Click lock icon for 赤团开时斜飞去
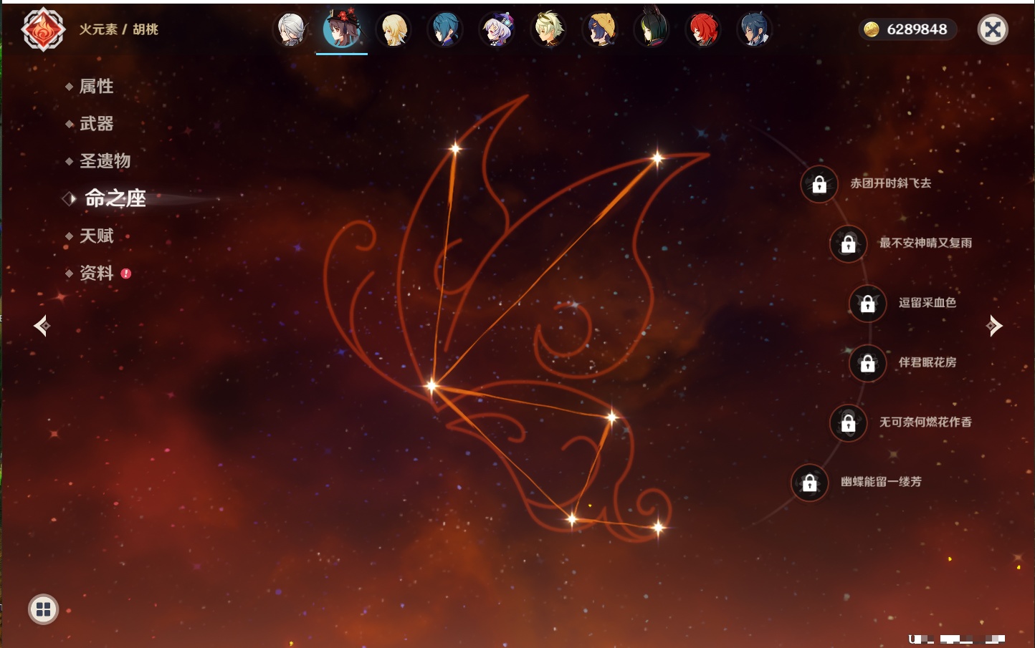Screen dimensions: 1035x648 click(x=819, y=185)
